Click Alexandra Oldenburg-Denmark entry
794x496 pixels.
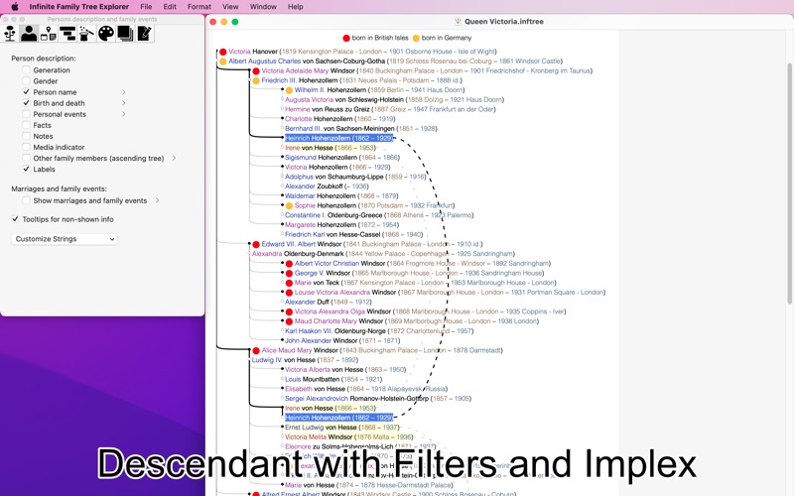tap(383, 254)
